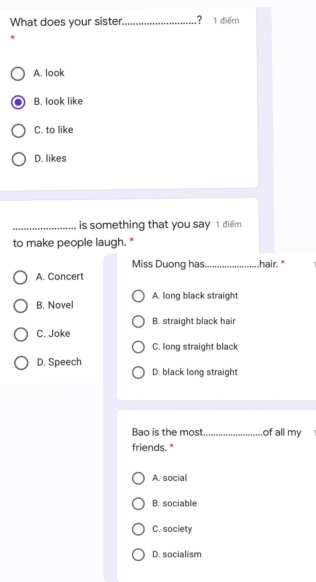316x582 pixels.
Task: Pick answer D. likes
Action: pyautogui.click(x=19, y=159)
